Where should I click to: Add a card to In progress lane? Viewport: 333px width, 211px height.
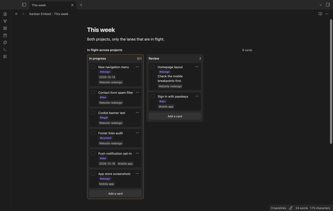115,194
